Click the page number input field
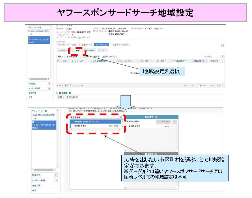This screenshot has height=198, width=252. click(x=199, y=86)
